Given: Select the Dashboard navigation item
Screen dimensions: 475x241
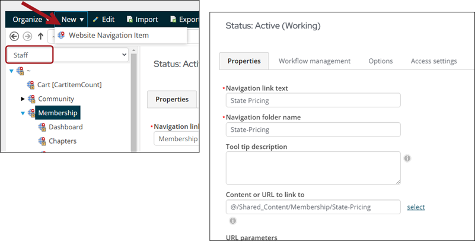Looking at the screenshot, I should [65, 126].
